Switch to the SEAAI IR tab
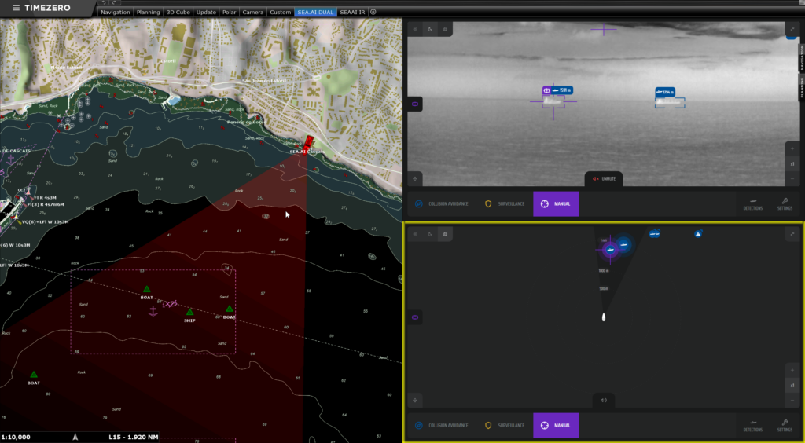 (x=352, y=13)
